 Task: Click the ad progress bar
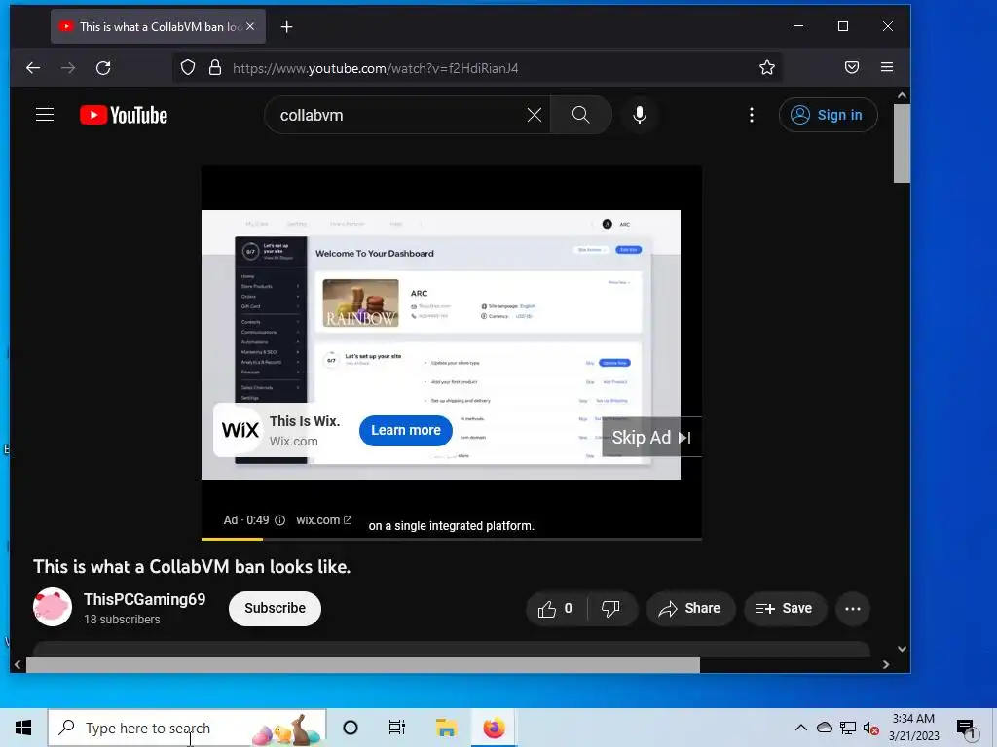pos(452,539)
